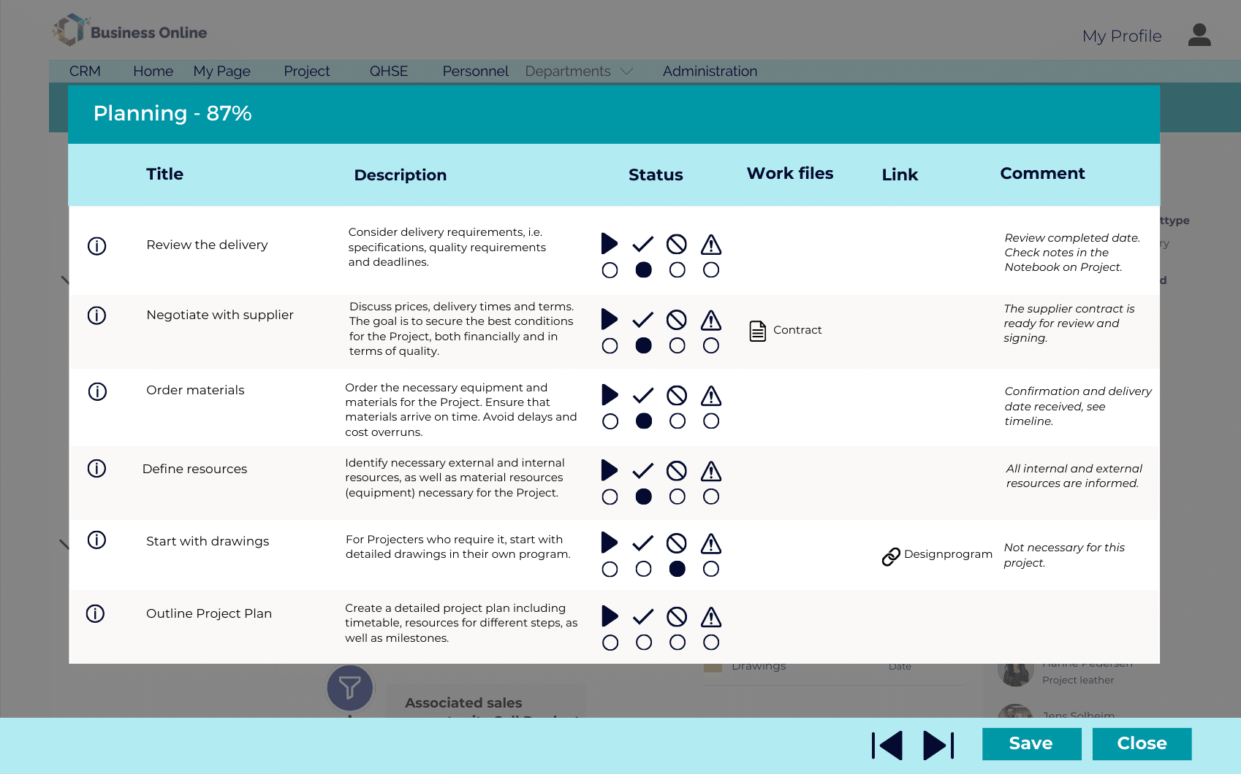Click the Comment column header
Screen dimensions: 1241x774
1042,174
